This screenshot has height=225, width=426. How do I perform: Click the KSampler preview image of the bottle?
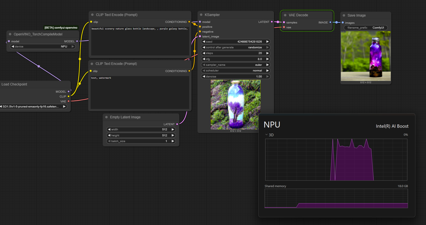click(236, 104)
